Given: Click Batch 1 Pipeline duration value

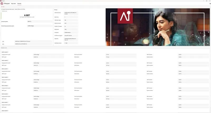Looking at the screenshot, I should pyautogui.click(x=194, y=57).
